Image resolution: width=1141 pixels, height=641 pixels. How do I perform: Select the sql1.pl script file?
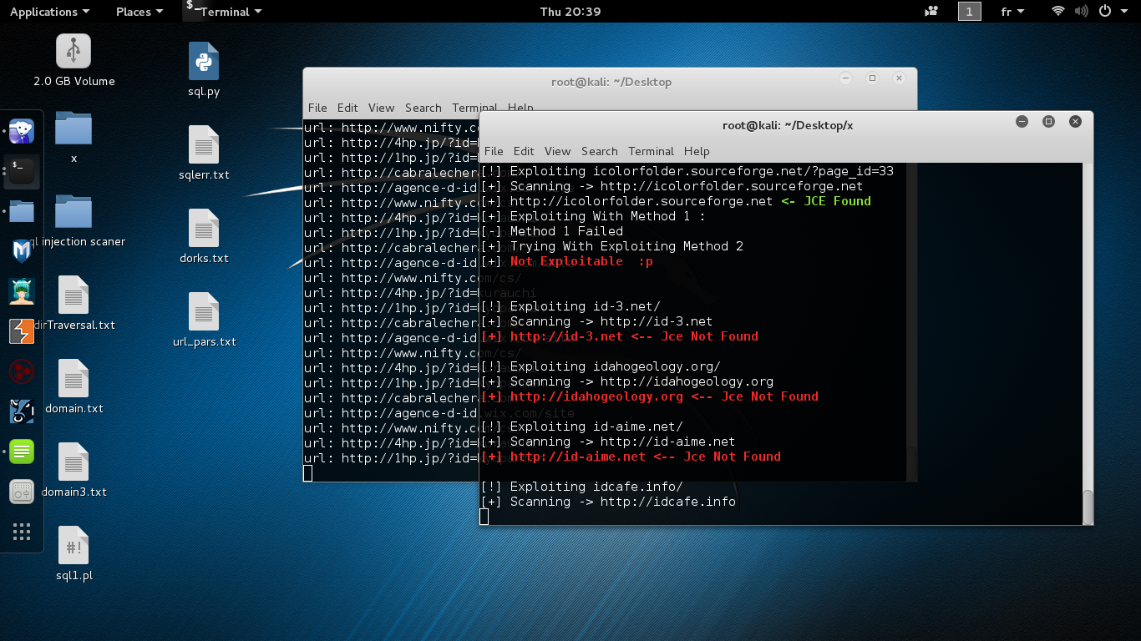click(x=74, y=553)
